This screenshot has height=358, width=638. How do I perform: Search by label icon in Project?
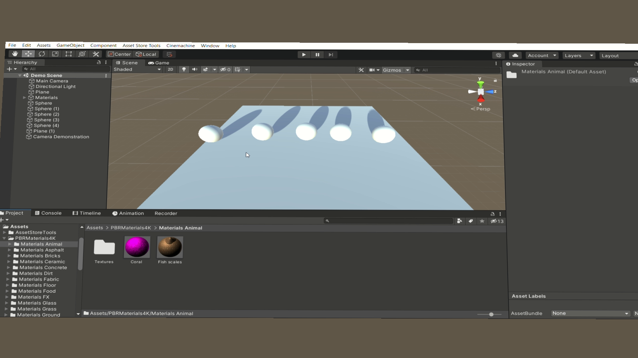(471, 221)
